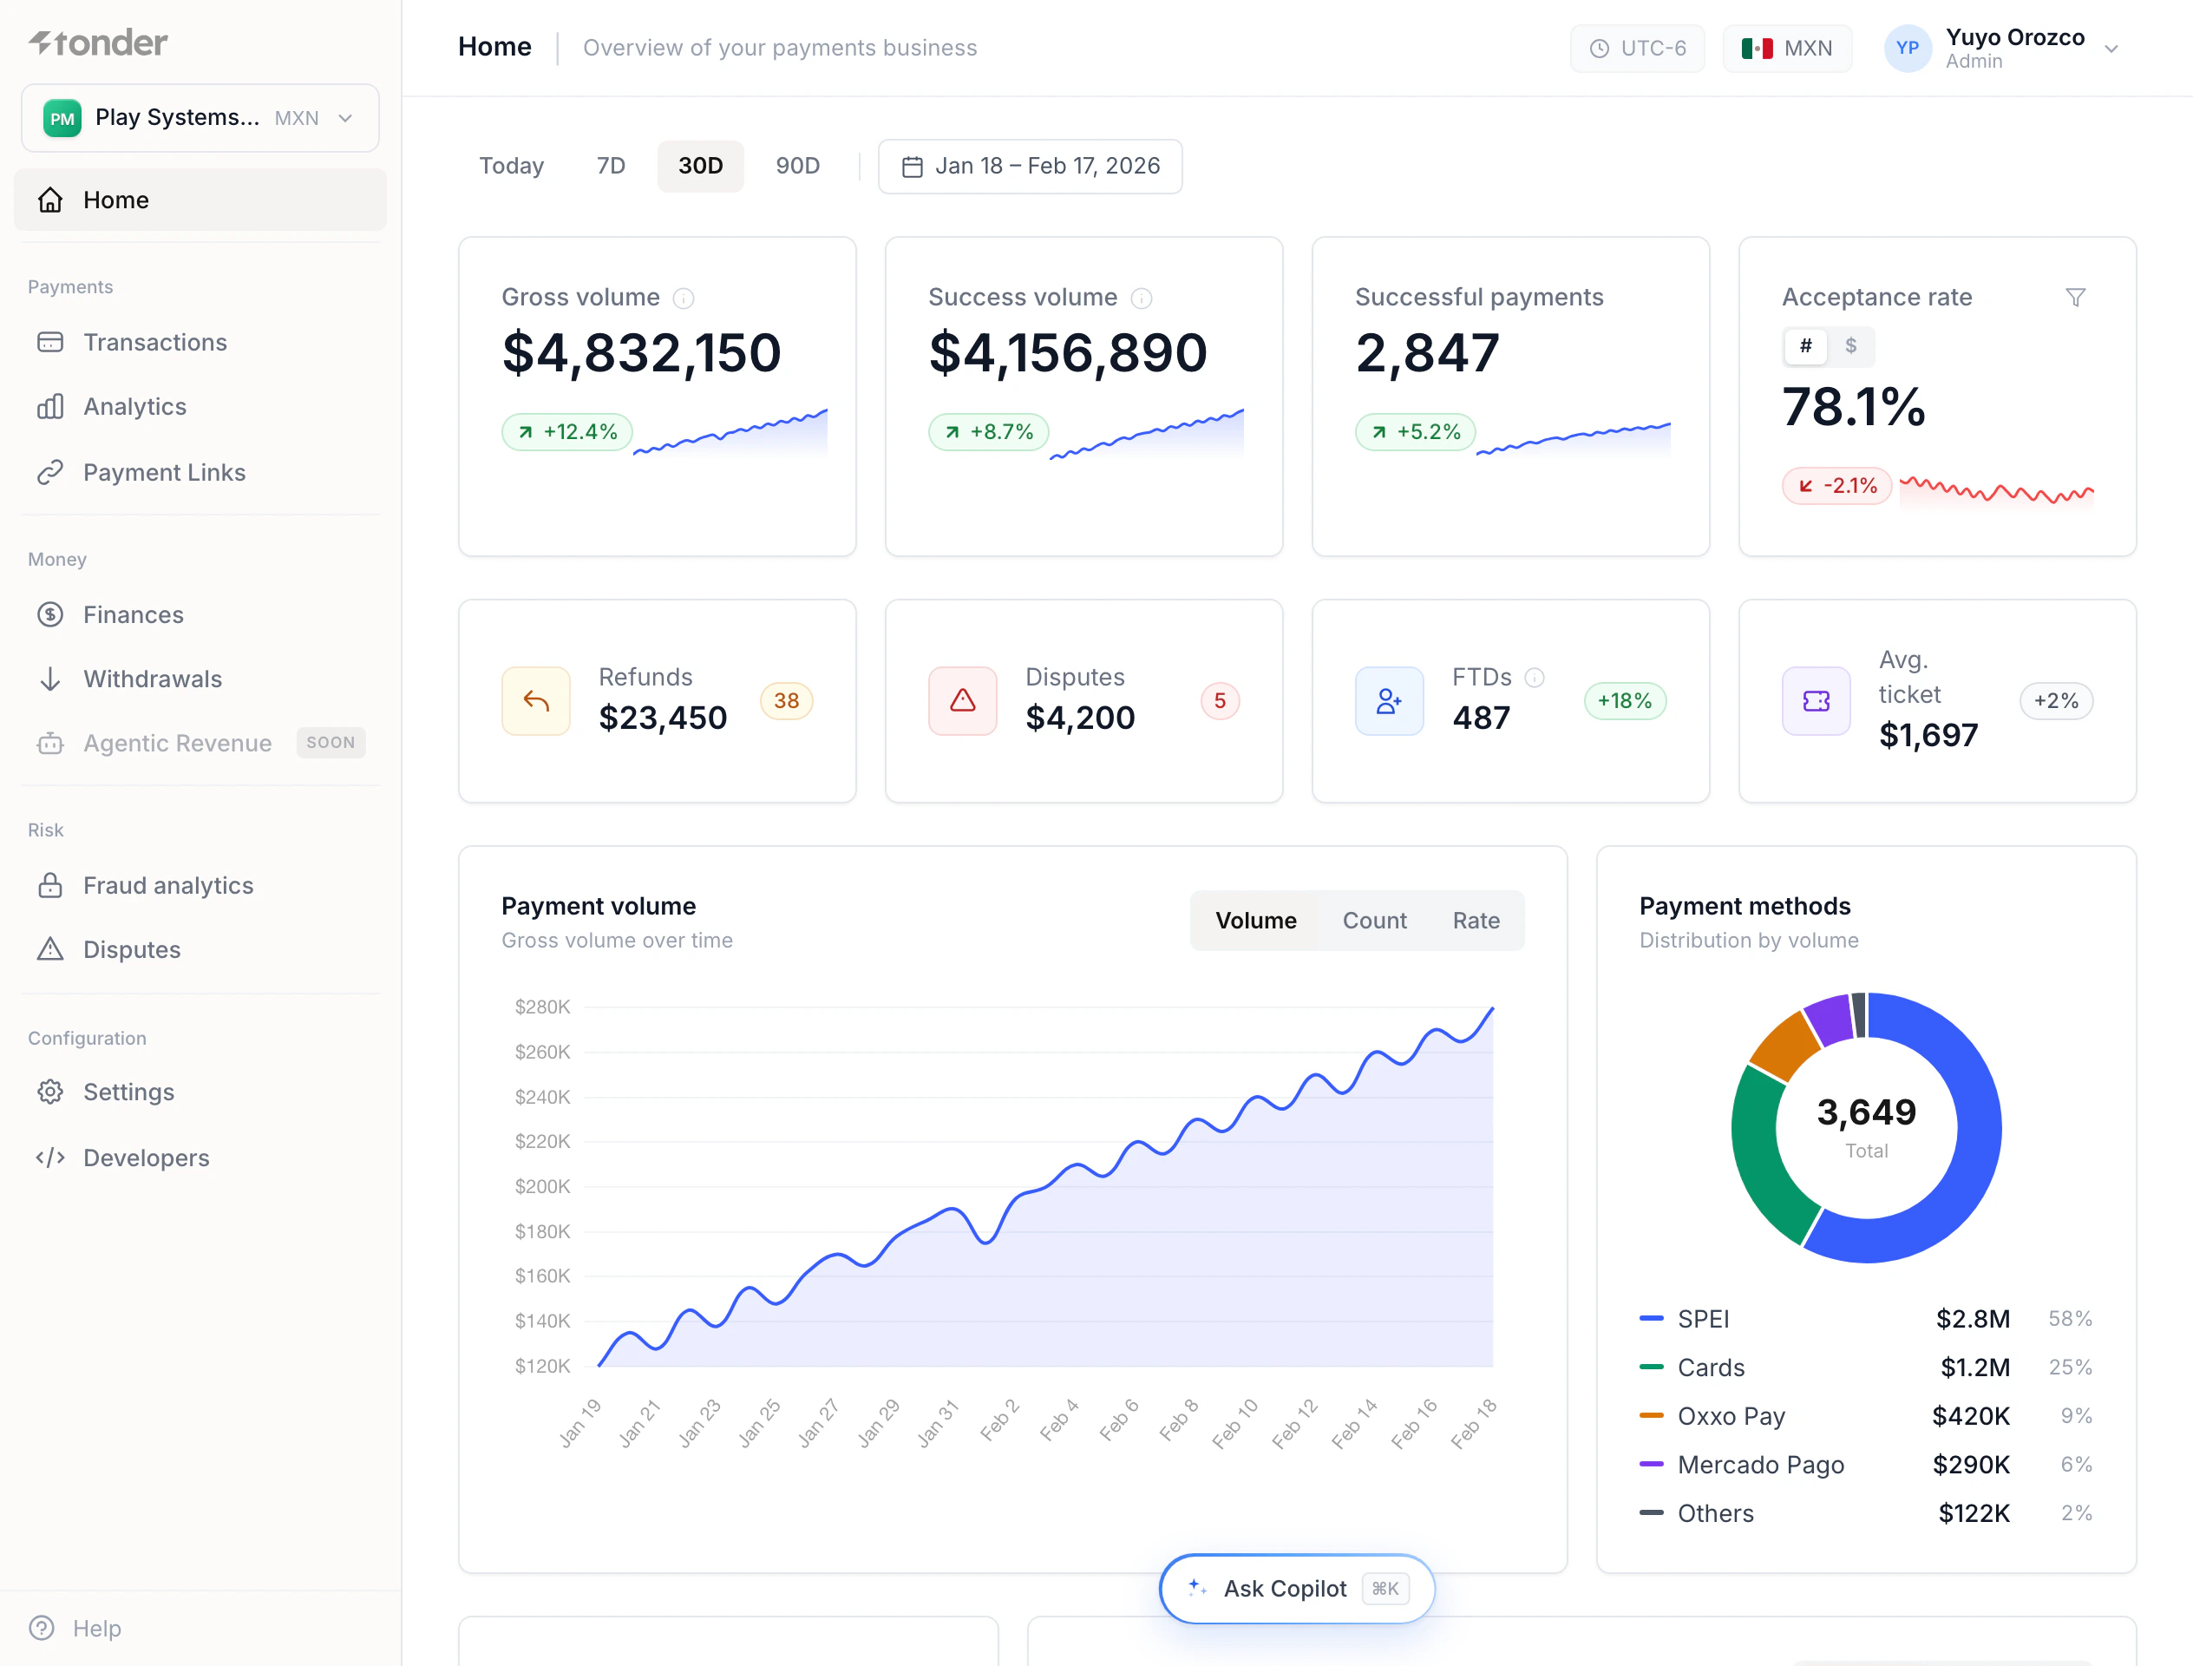Click the Refunds count badge 38
Viewport: 2193px width, 1666px height.
point(786,701)
